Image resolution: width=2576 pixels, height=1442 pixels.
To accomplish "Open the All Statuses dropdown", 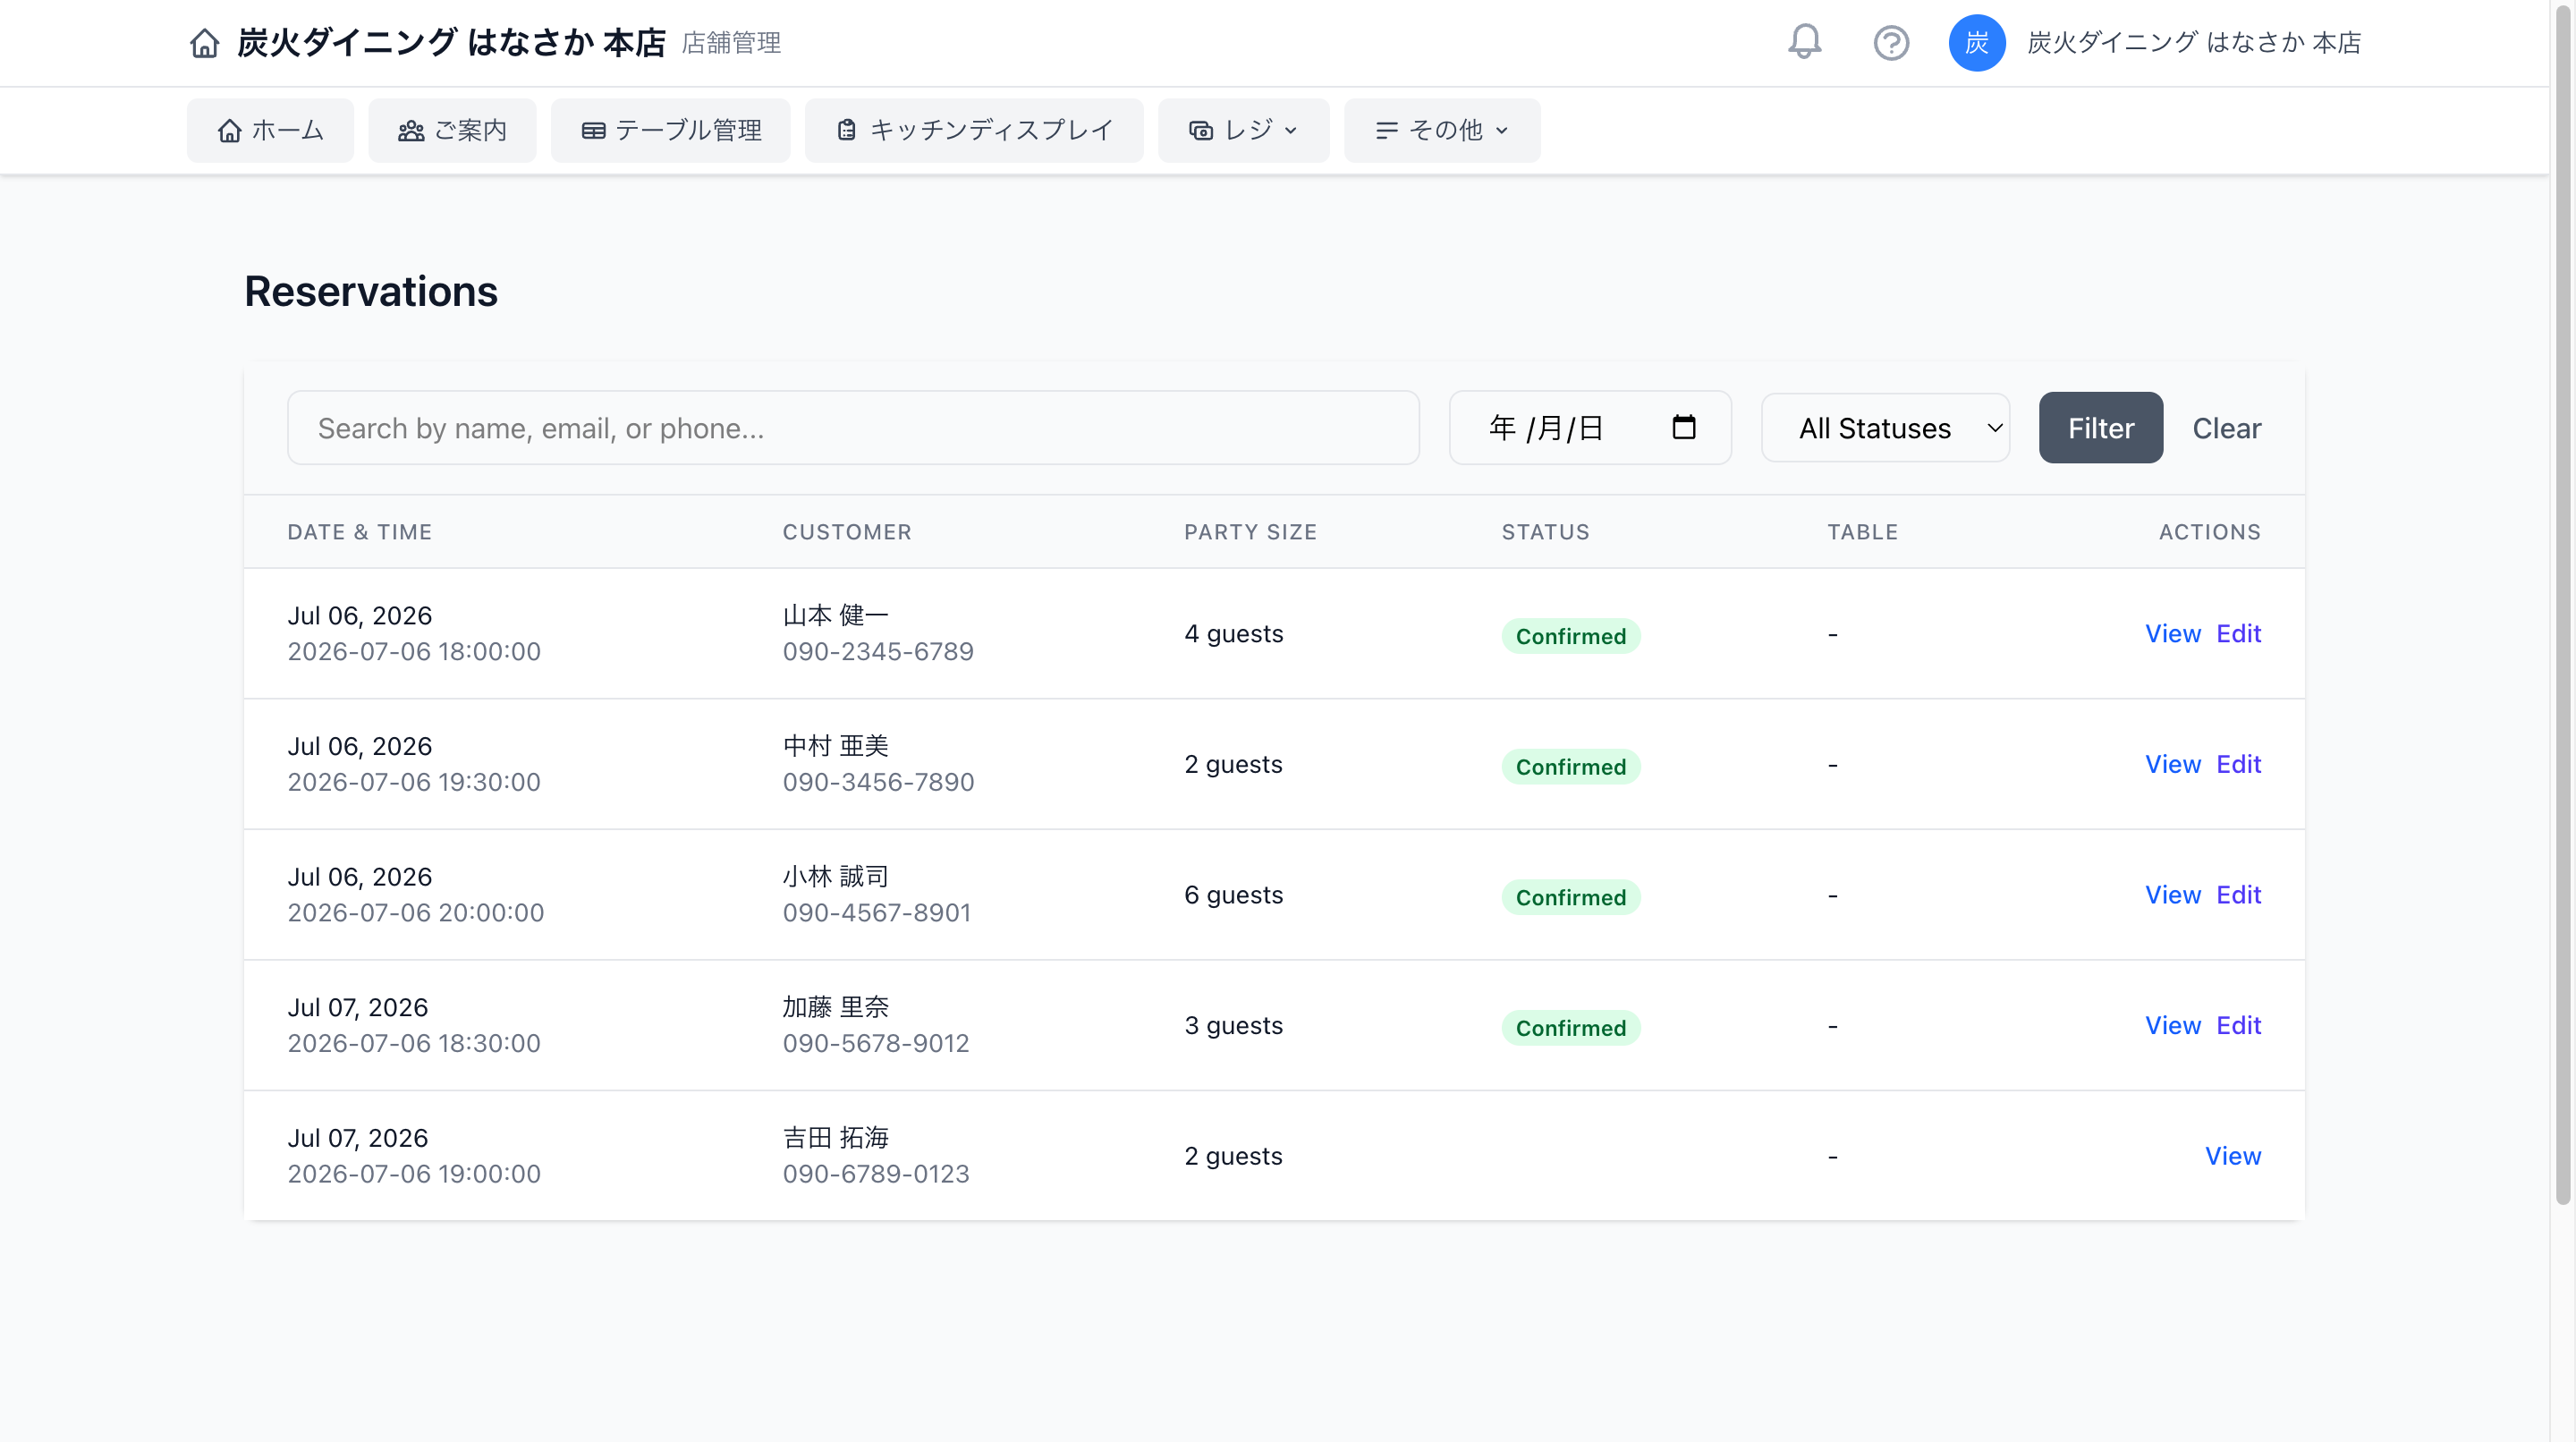I will point(1885,427).
